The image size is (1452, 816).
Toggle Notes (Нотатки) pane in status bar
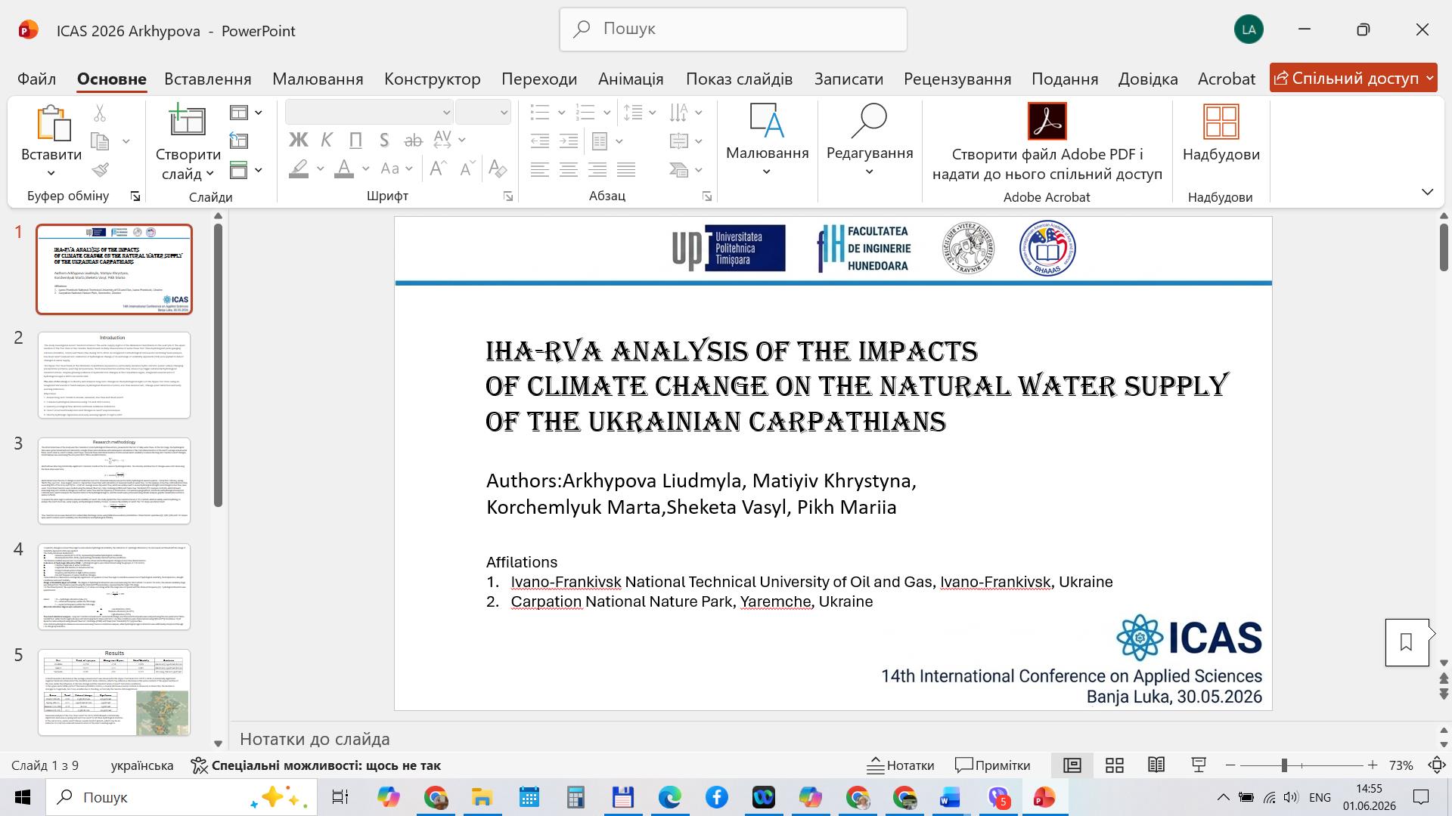pyautogui.click(x=900, y=765)
